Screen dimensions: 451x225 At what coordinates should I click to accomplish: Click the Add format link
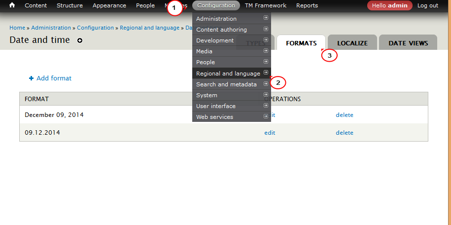(54, 78)
